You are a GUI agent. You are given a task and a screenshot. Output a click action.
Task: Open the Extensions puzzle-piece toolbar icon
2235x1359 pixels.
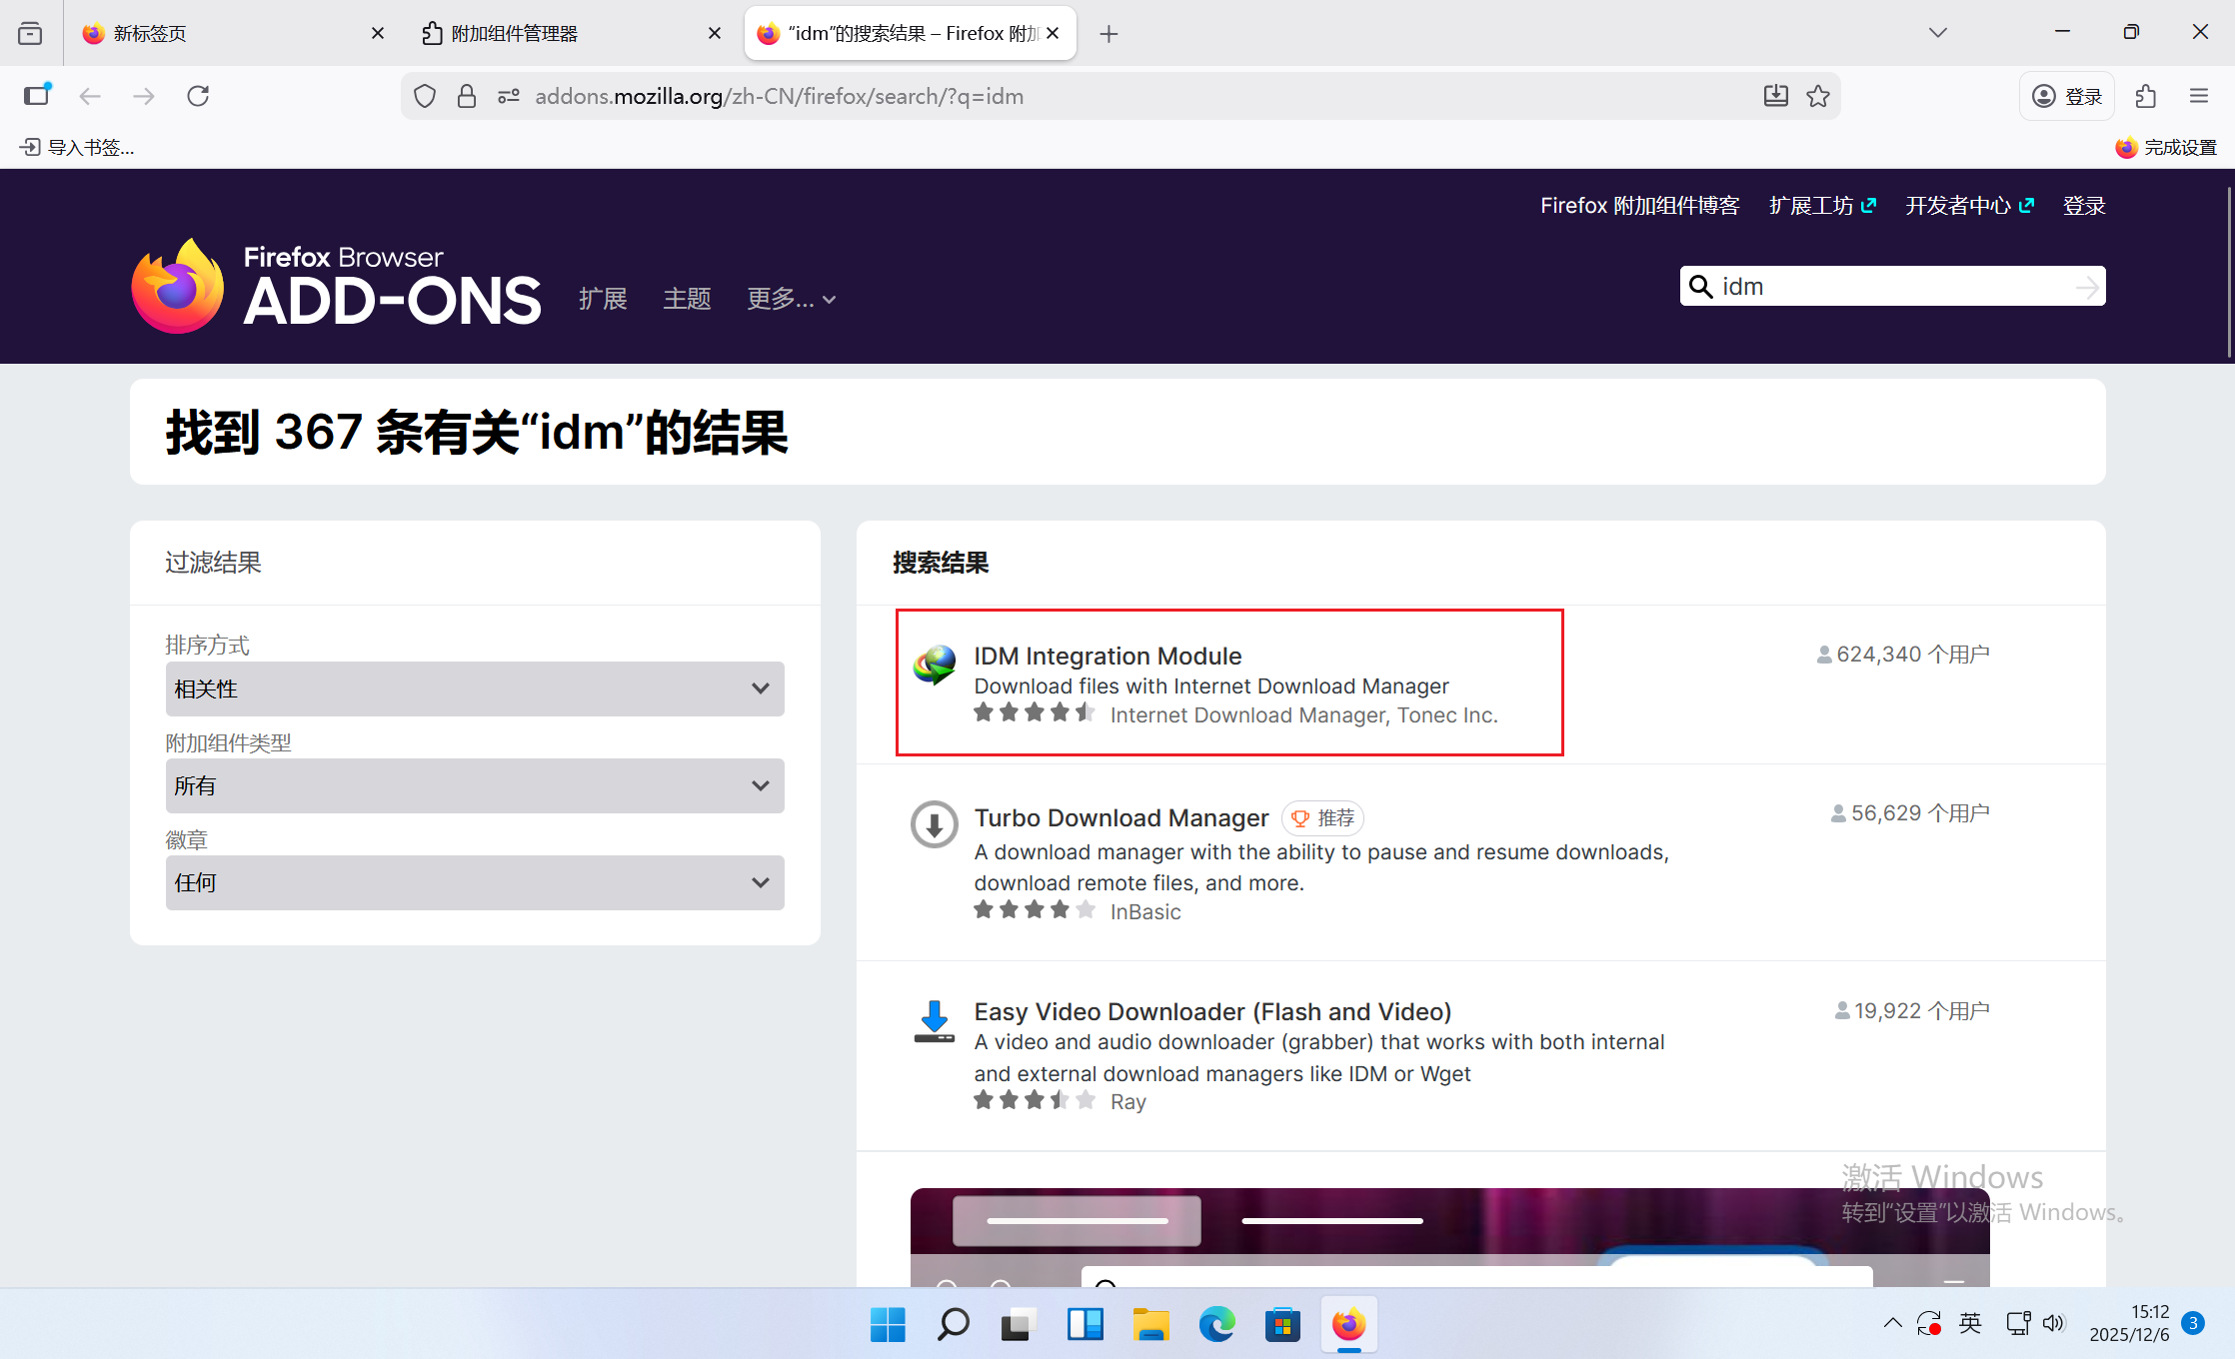[x=2145, y=96]
